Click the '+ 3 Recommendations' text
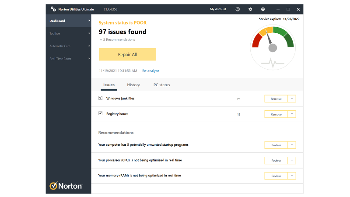 coord(117,39)
